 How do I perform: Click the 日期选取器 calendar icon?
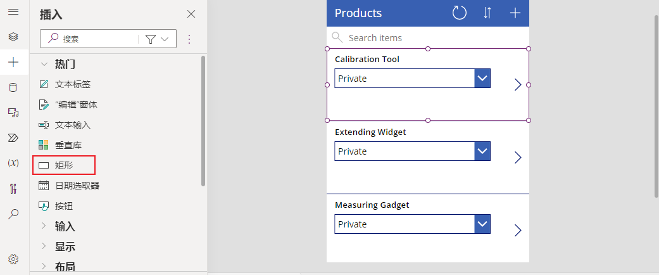pos(44,186)
